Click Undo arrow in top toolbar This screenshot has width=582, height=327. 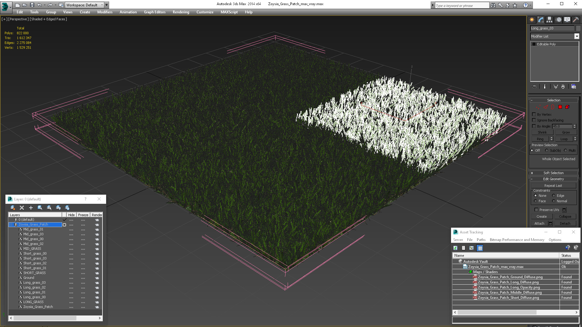point(39,5)
